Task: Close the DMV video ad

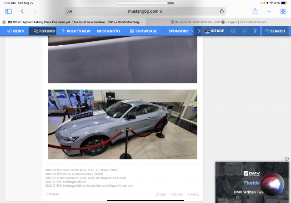Action: point(286,159)
